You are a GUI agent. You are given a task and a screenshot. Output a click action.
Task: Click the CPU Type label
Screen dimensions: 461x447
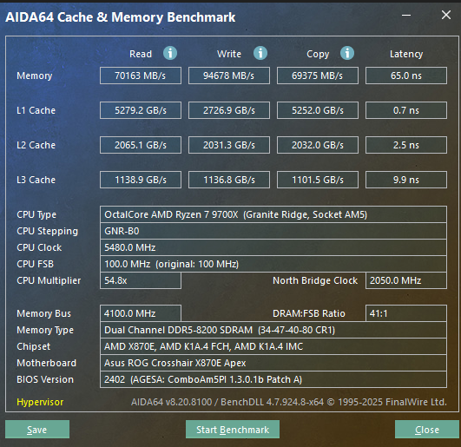36,215
